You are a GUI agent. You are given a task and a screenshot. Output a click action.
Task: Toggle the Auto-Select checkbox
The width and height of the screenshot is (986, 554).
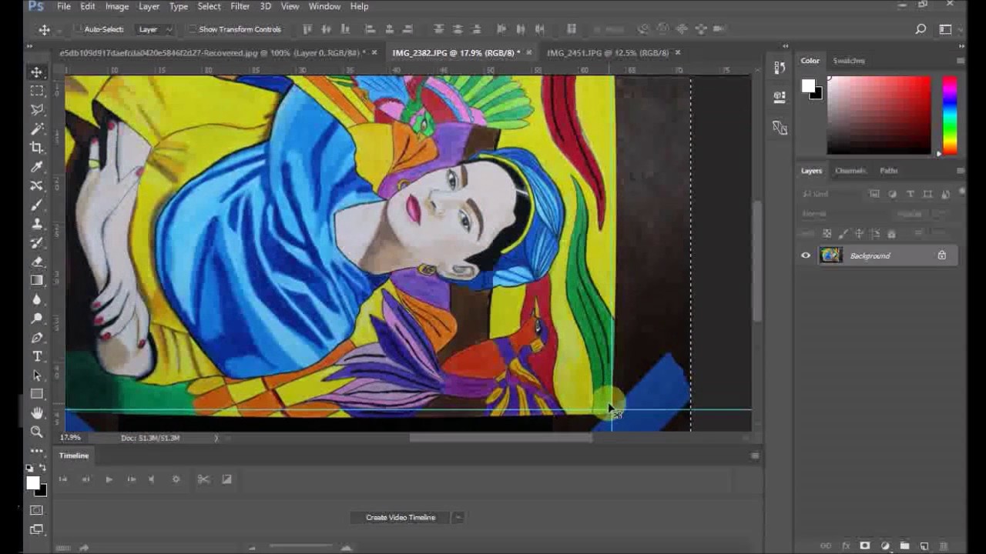tap(79, 29)
